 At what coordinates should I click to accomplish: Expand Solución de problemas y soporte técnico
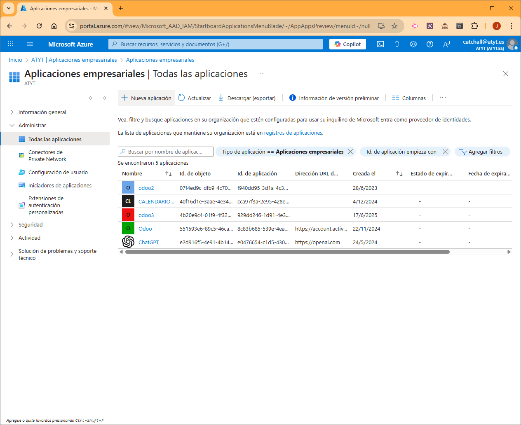[12, 255]
